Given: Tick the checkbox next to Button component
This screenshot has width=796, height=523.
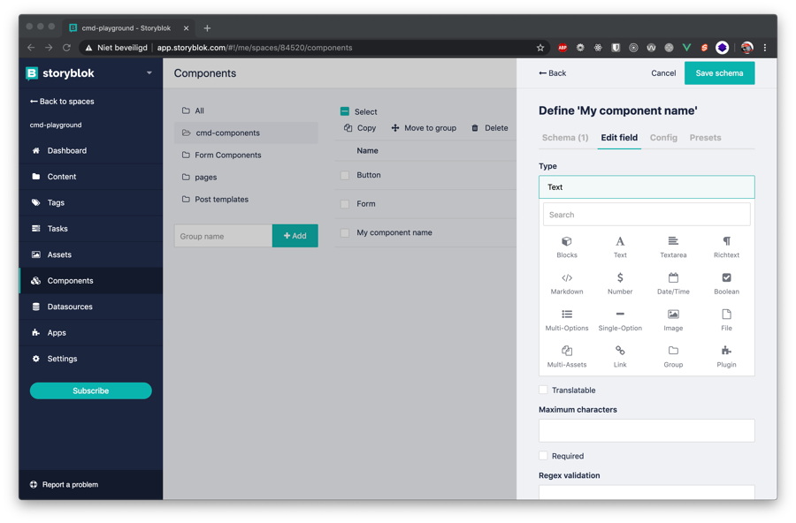Looking at the screenshot, I should [345, 176].
